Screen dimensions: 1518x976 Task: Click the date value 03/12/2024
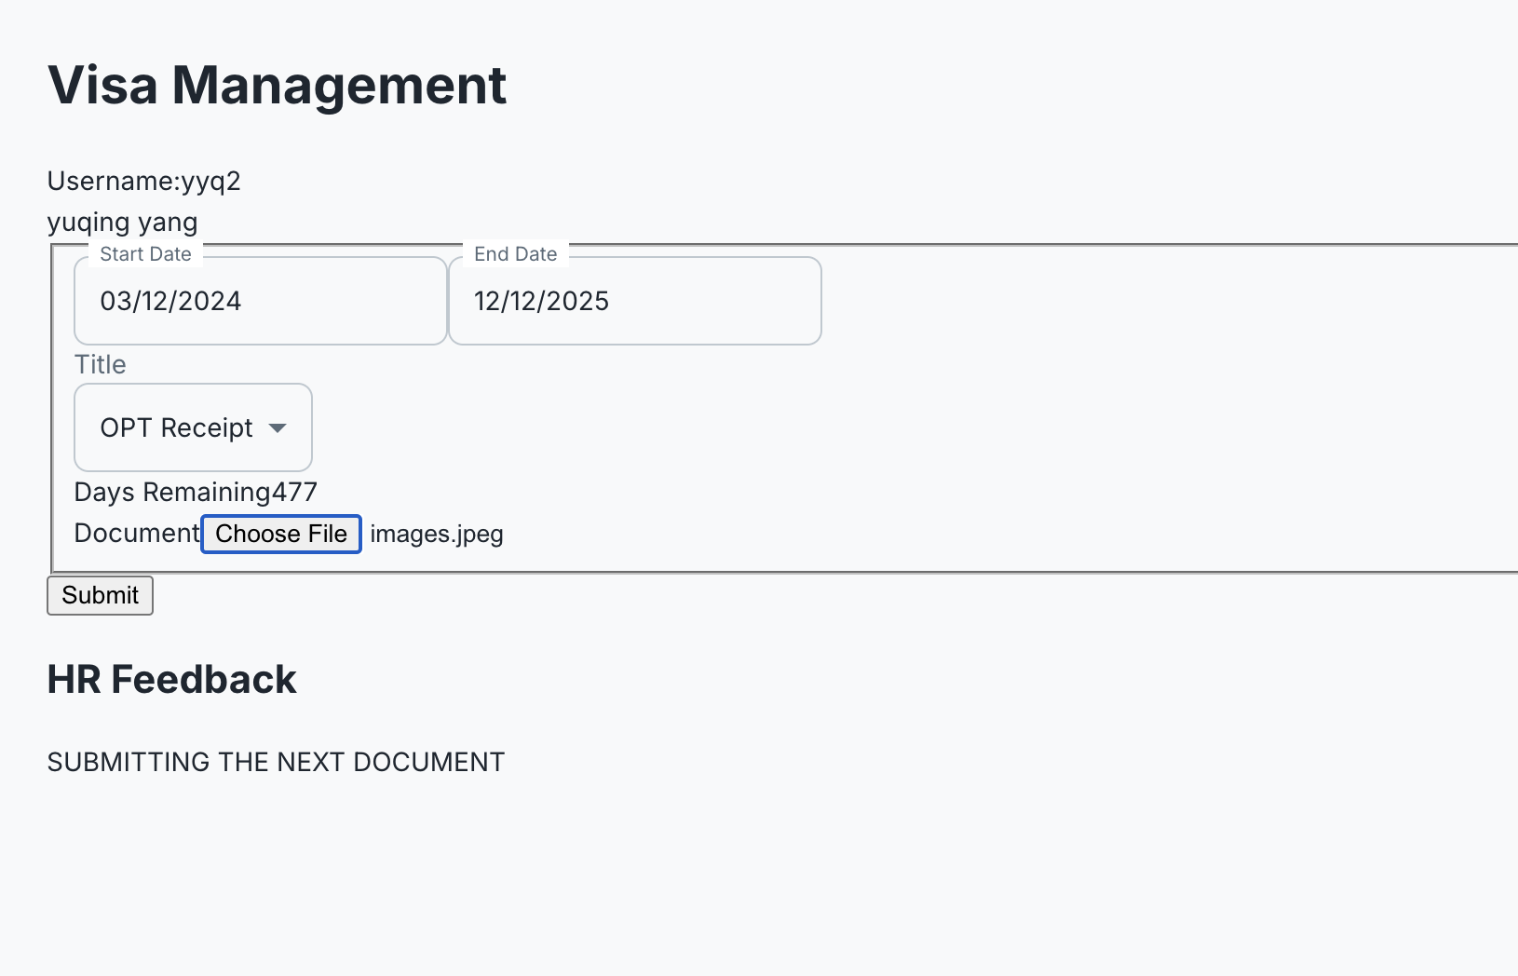pyautogui.click(x=171, y=300)
